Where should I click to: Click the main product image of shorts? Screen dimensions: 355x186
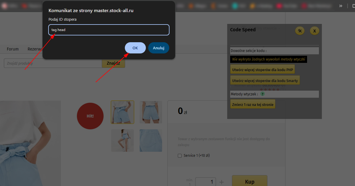(30, 143)
